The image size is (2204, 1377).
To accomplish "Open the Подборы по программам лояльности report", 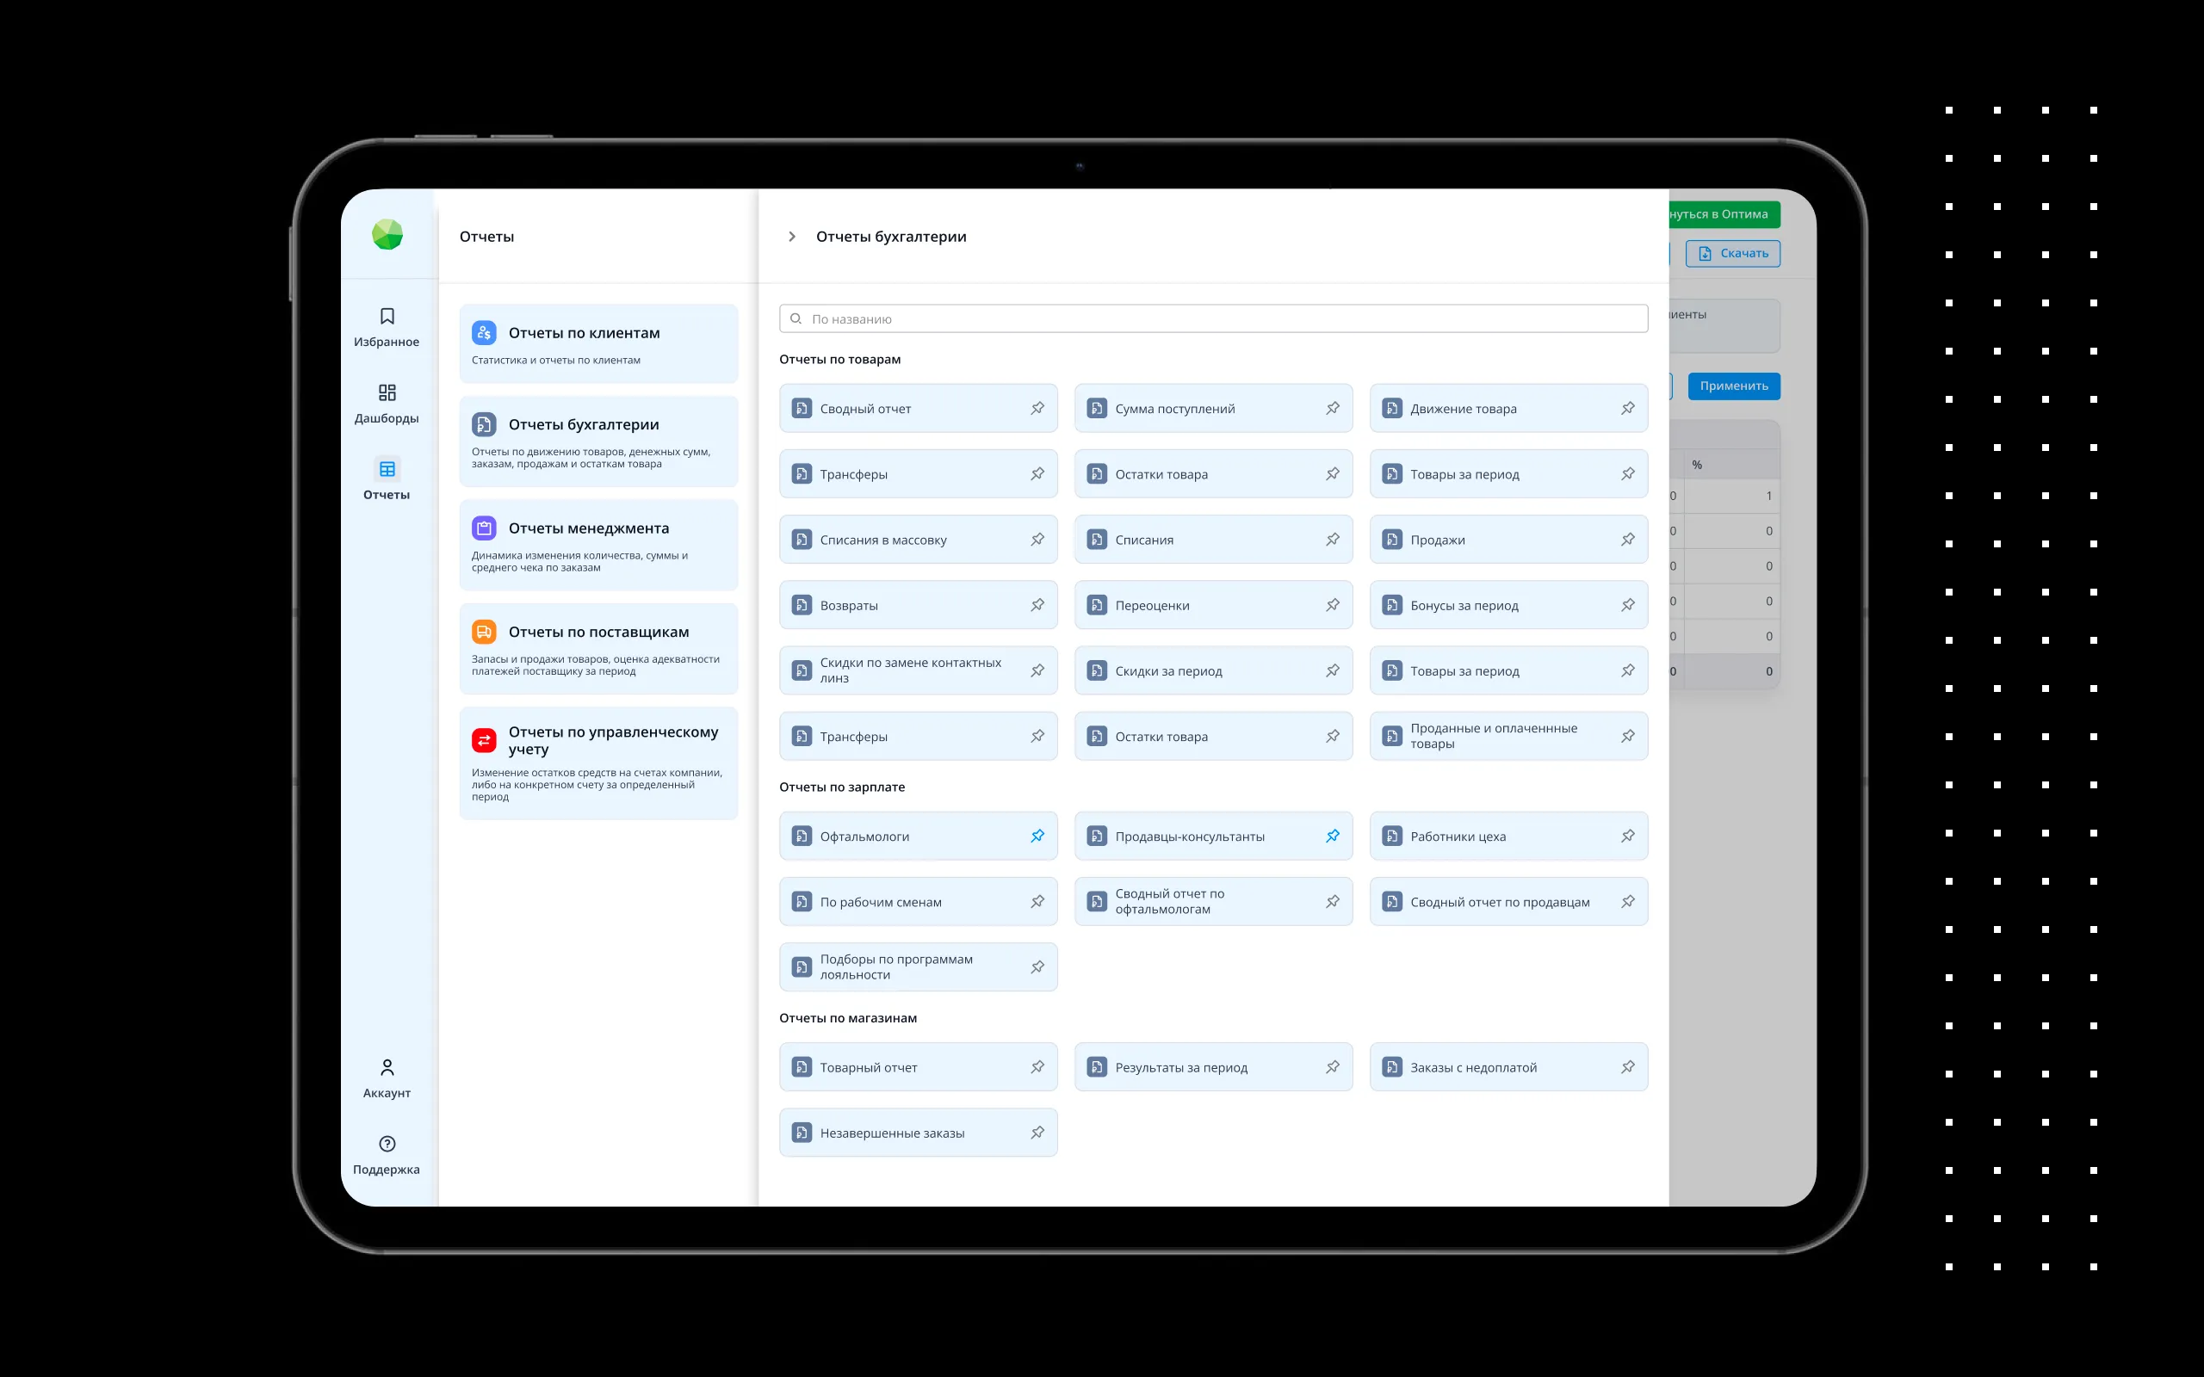I will click(x=918, y=967).
